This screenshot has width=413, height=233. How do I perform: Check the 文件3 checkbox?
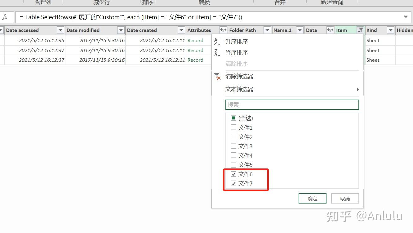click(233, 146)
